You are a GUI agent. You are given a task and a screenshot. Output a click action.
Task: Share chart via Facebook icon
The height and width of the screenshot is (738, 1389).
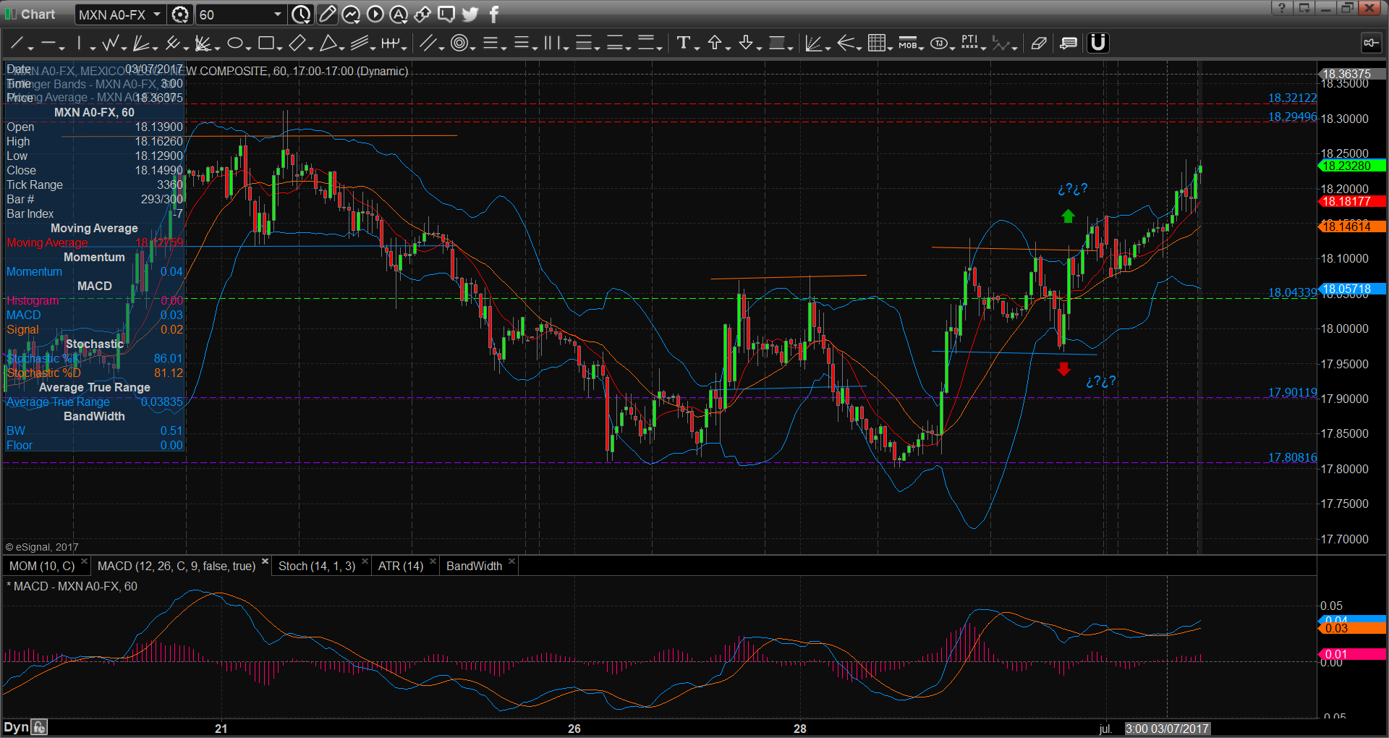[x=494, y=14]
